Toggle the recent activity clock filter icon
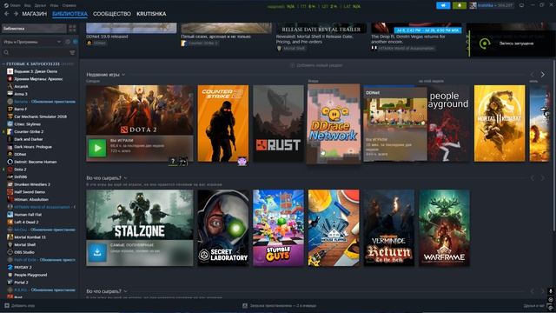Image resolution: width=556 pixels, height=313 pixels. coord(68,42)
